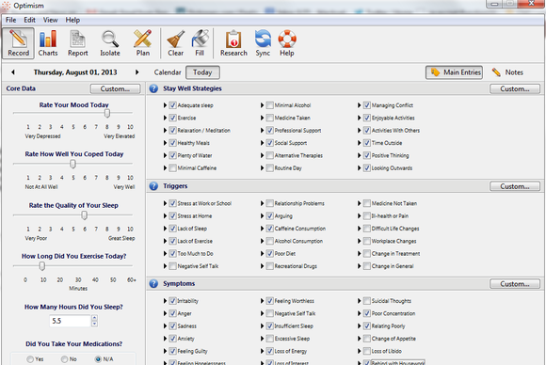Image resolution: width=546 pixels, height=365 pixels.
Task: Select the No medications radio button
Action: (64, 359)
